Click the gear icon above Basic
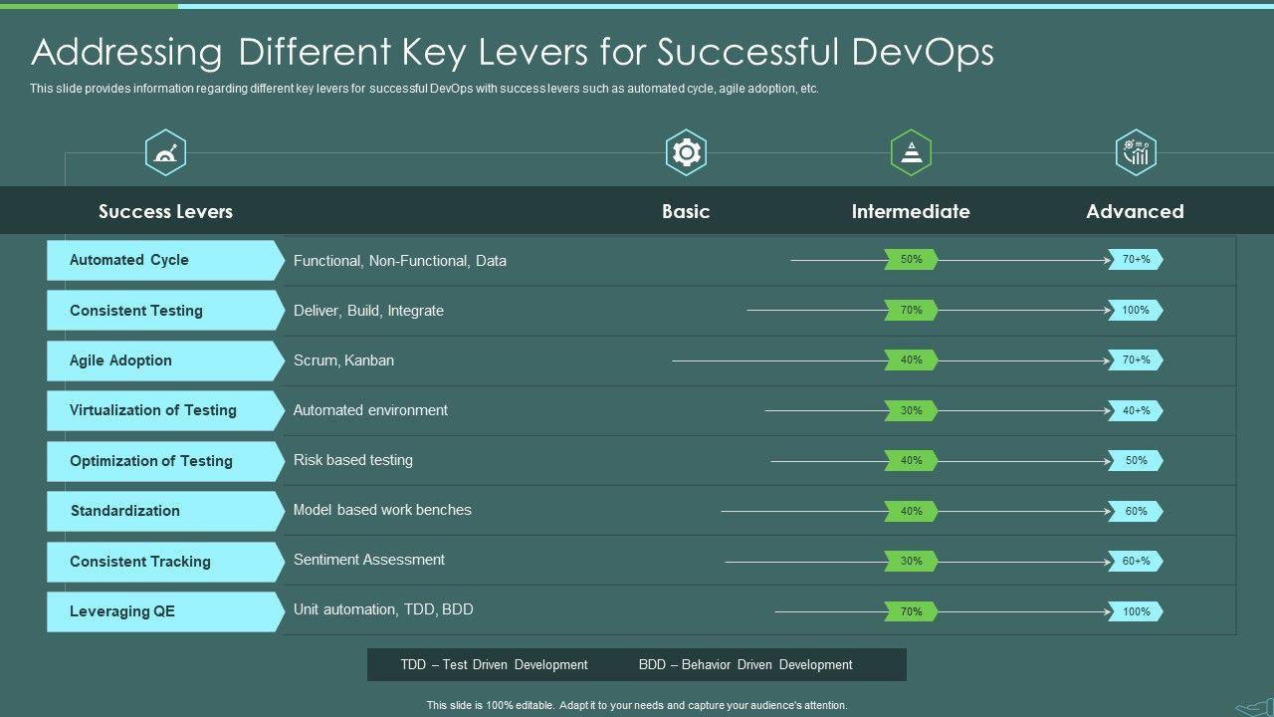This screenshot has height=717, width=1274. (686, 152)
